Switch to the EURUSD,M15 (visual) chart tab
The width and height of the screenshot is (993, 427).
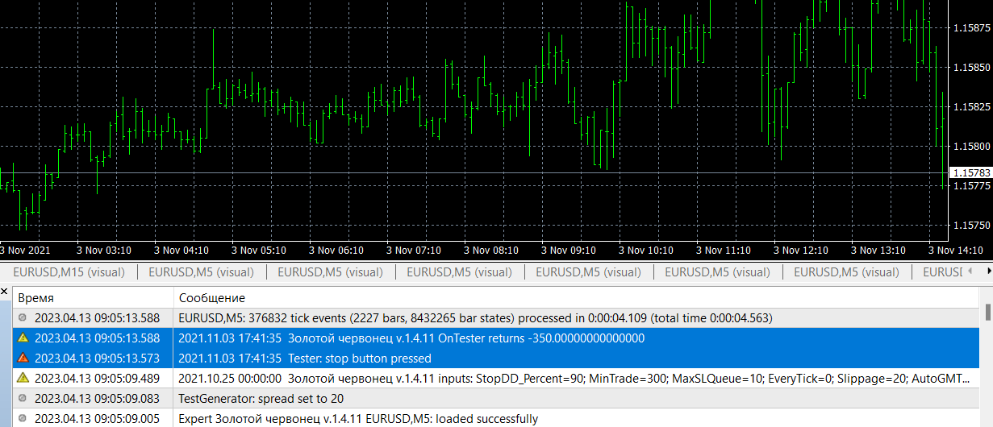coord(69,272)
